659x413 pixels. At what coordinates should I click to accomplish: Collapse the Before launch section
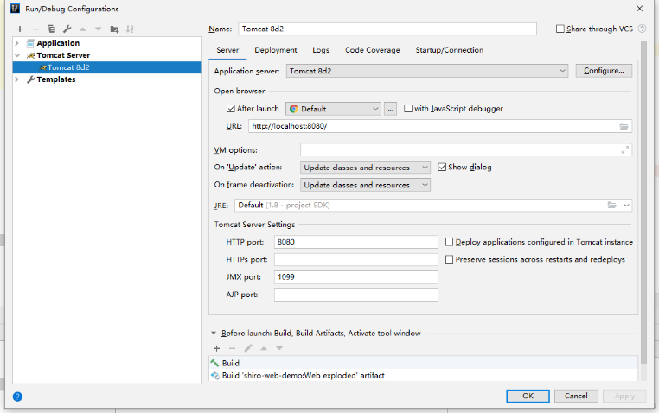pyautogui.click(x=214, y=334)
